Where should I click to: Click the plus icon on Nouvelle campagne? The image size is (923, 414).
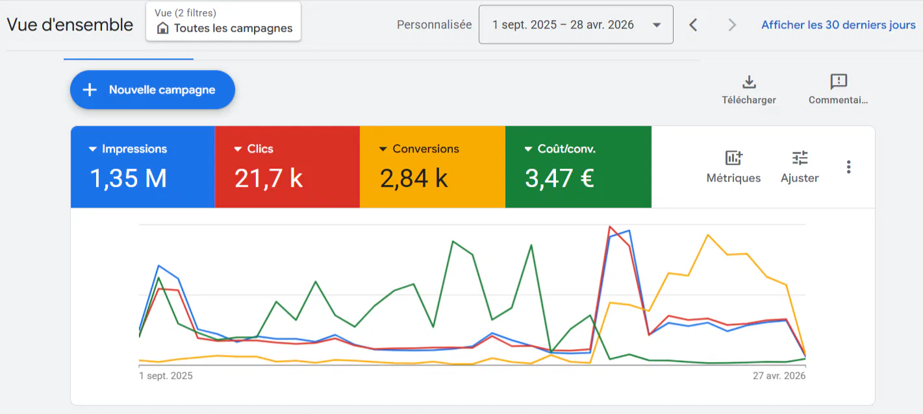[x=90, y=90]
